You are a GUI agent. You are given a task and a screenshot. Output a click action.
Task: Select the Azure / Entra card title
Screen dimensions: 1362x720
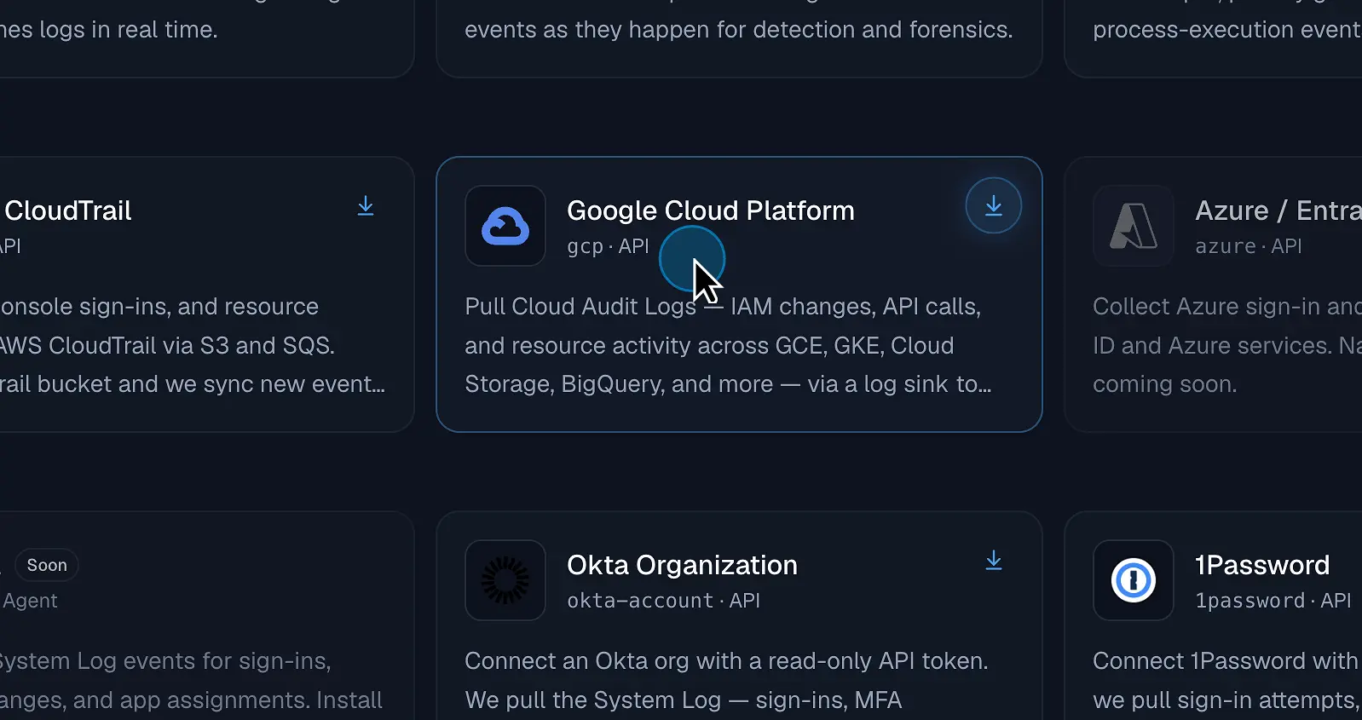1278,210
